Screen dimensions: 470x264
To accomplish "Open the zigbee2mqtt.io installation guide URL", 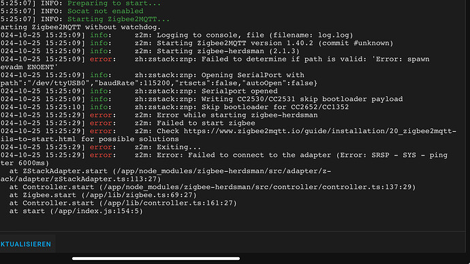I will point(320,131).
